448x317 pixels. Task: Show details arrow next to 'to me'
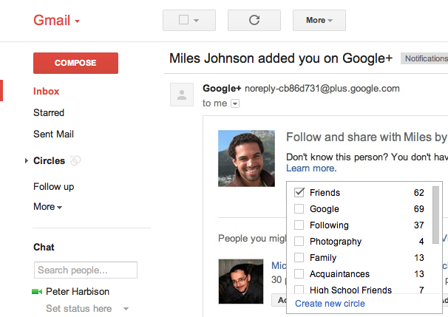point(235,103)
